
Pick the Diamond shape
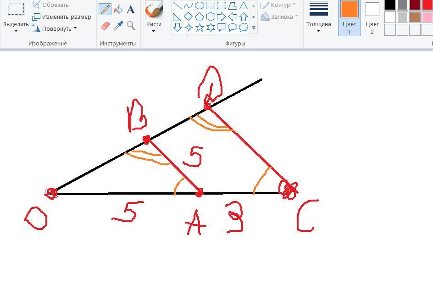coord(189,17)
